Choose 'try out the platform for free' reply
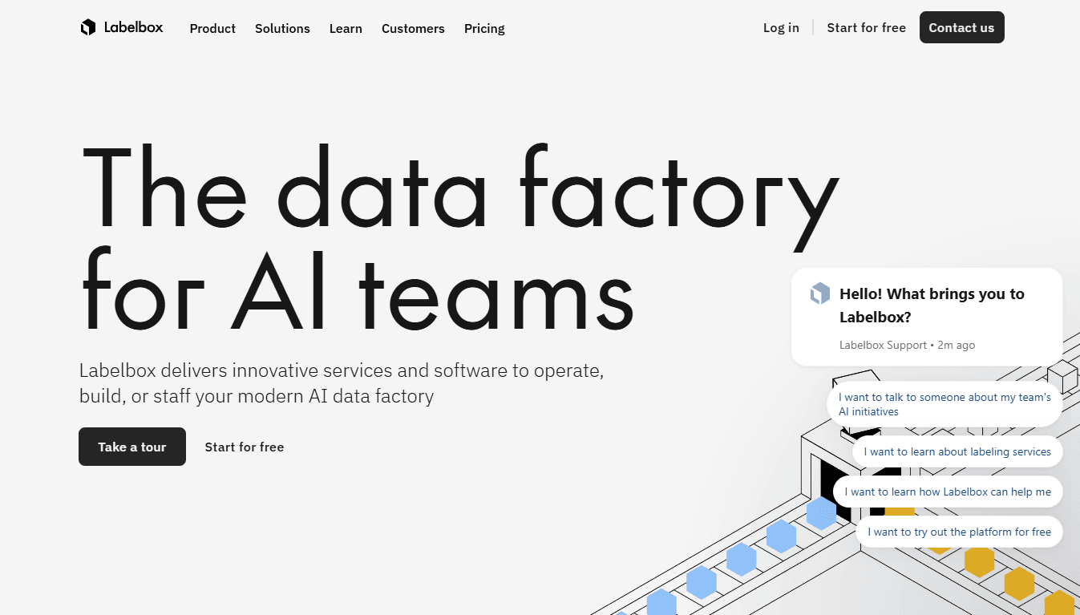 point(959,532)
